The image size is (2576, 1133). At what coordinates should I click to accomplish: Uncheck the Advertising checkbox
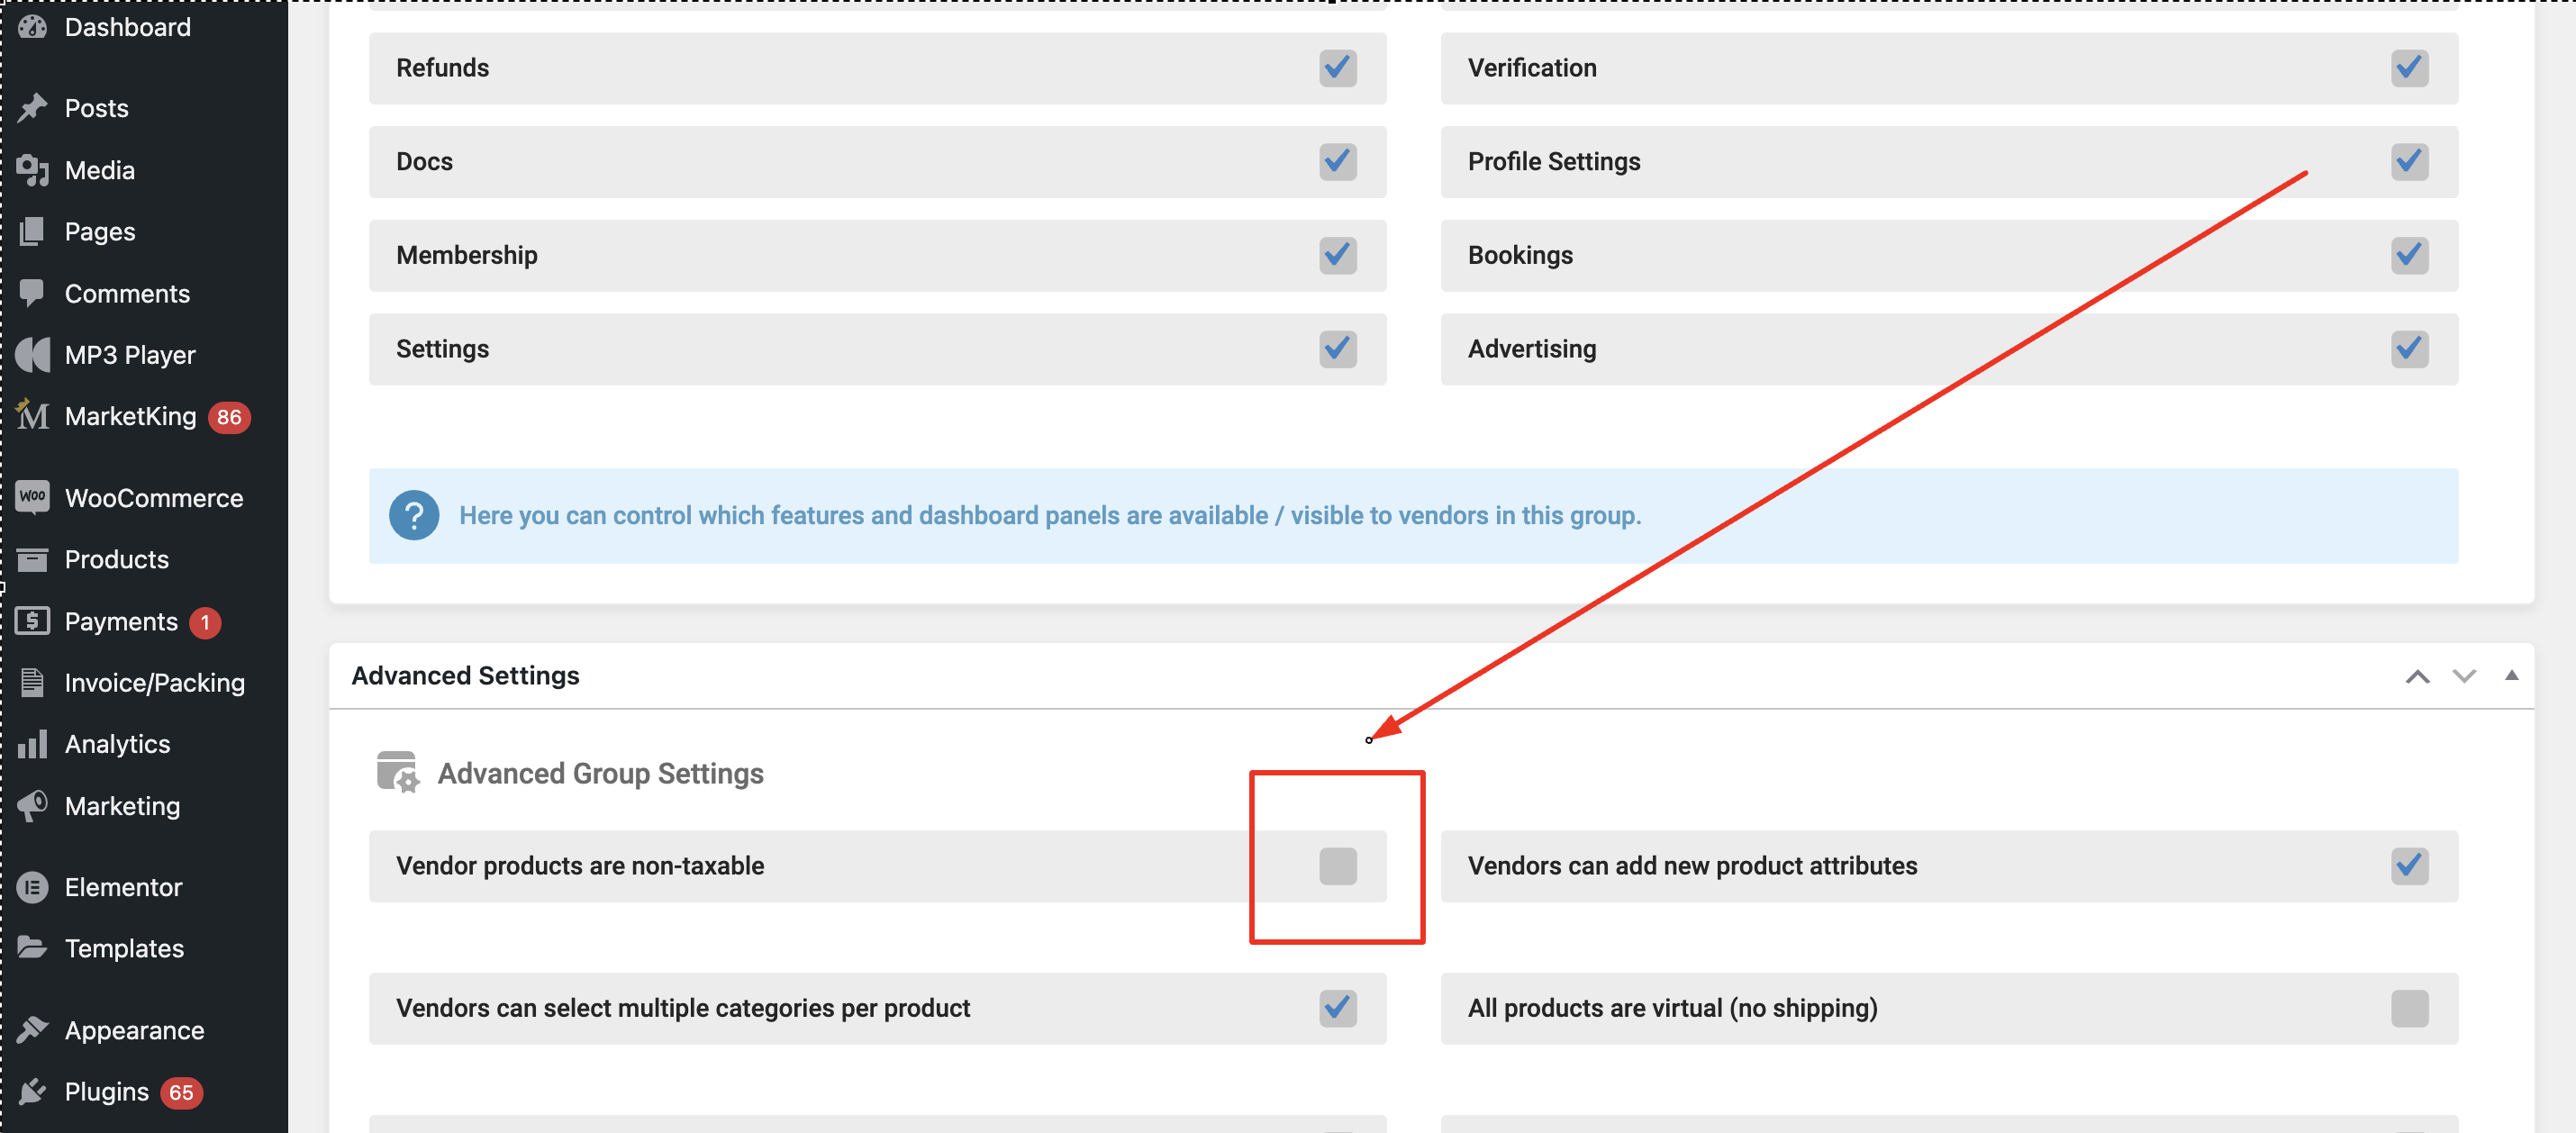click(2409, 349)
